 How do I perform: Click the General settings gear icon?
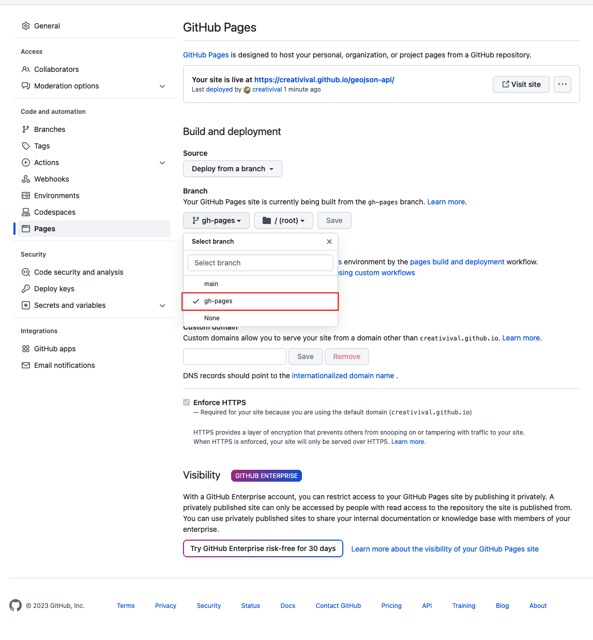(26, 26)
